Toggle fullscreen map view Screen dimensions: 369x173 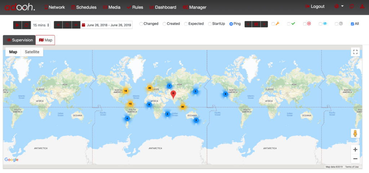pyautogui.click(x=355, y=52)
